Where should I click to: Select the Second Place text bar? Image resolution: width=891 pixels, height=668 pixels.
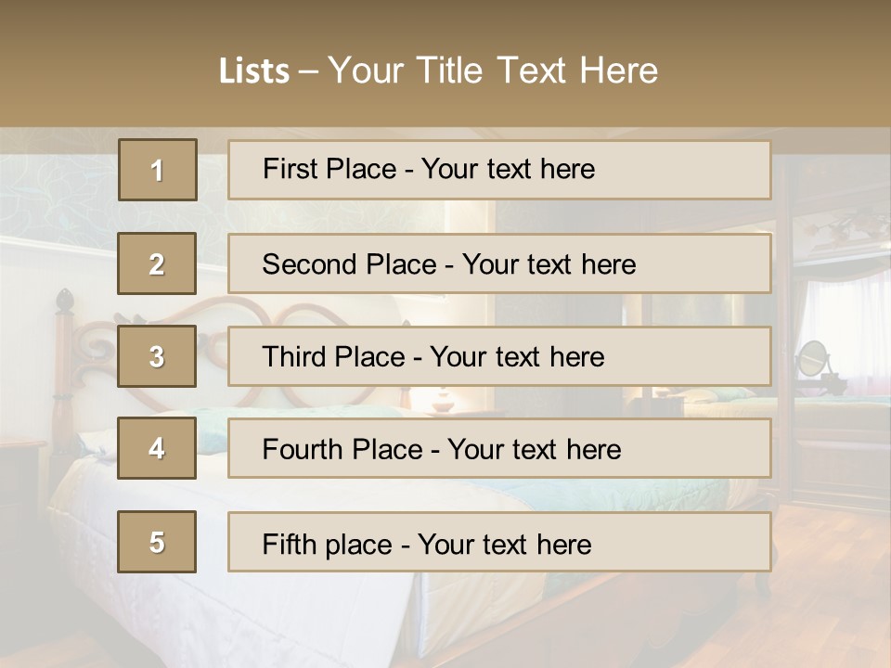[499, 263]
